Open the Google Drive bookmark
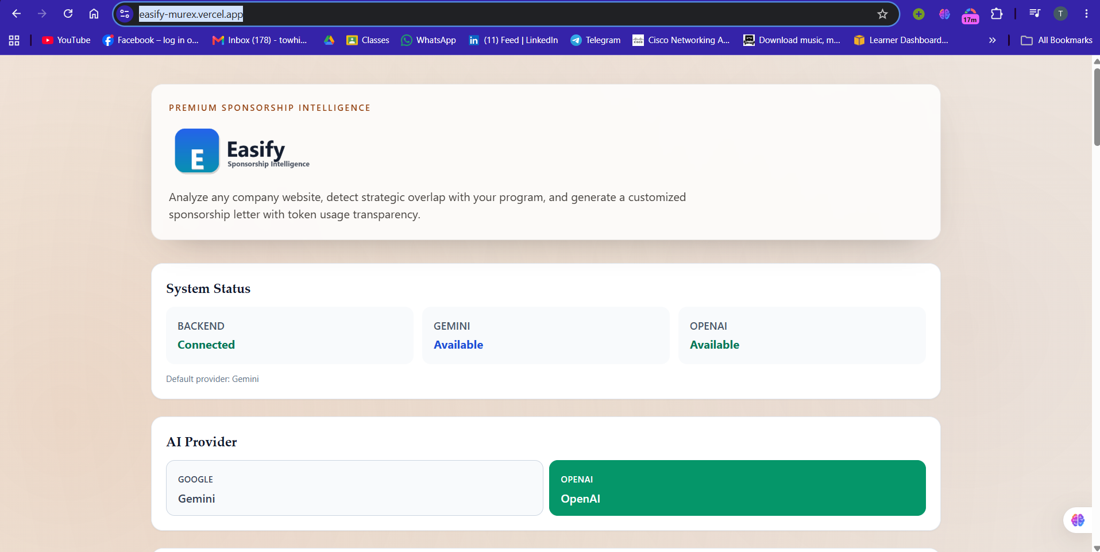 click(329, 40)
